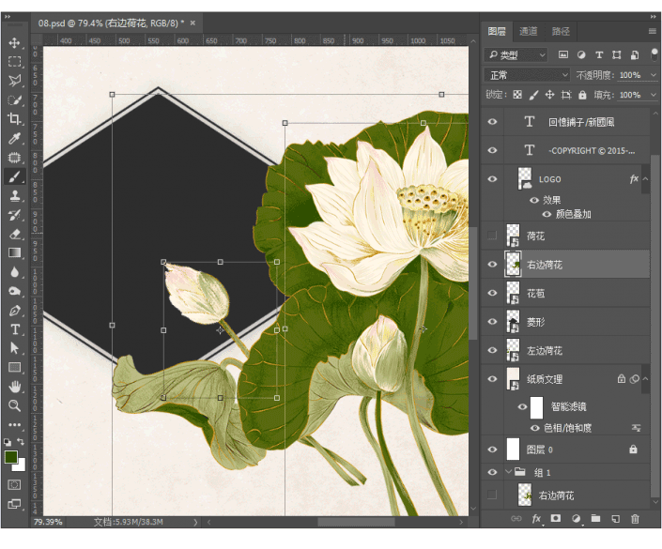
Task: Open the 不透明度 opacity dropdown arrow
Action: (654, 75)
